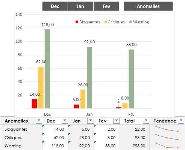Open the Fev column filter dropdown
Image resolution: width=185 pixels, height=150 pixels.
click(116, 121)
